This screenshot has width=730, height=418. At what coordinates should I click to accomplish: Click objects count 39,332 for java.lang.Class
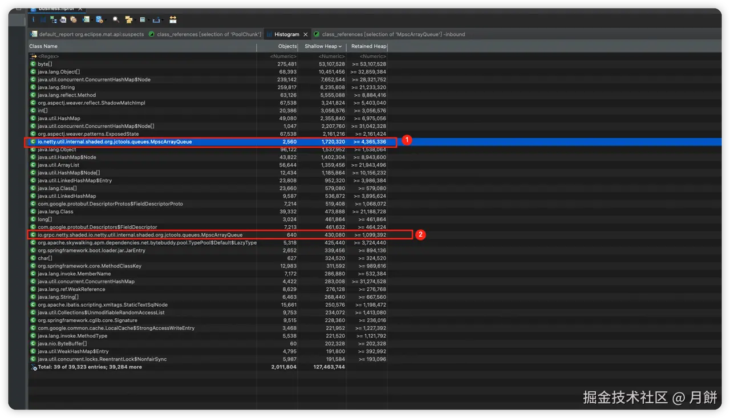tap(288, 212)
